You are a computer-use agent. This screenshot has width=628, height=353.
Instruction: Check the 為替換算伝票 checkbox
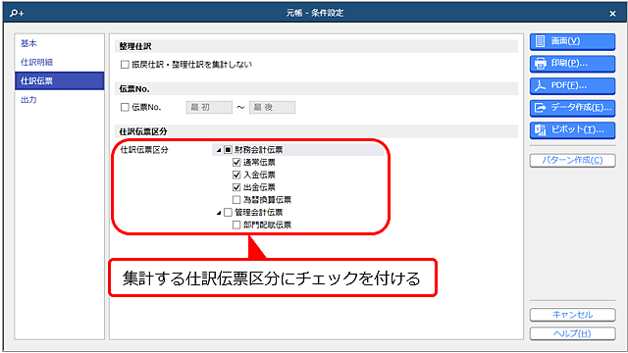pyautogui.click(x=236, y=200)
